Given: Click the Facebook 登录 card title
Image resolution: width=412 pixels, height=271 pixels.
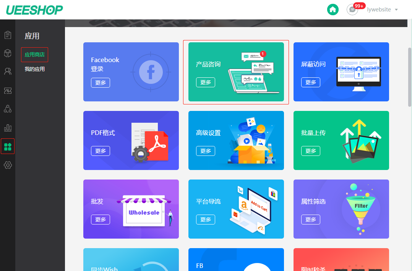Looking at the screenshot, I should click(x=105, y=64).
